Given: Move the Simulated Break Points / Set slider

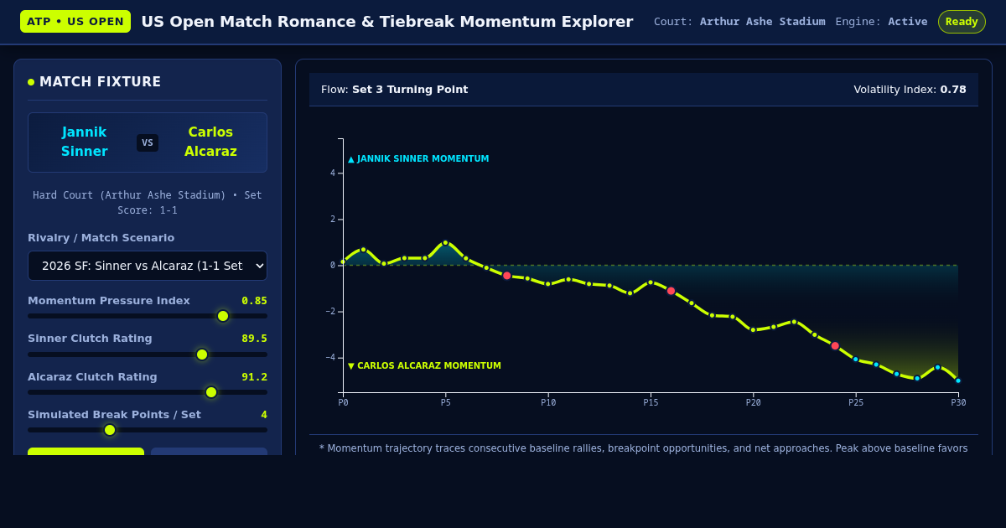Looking at the screenshot, I should point(148,430).
